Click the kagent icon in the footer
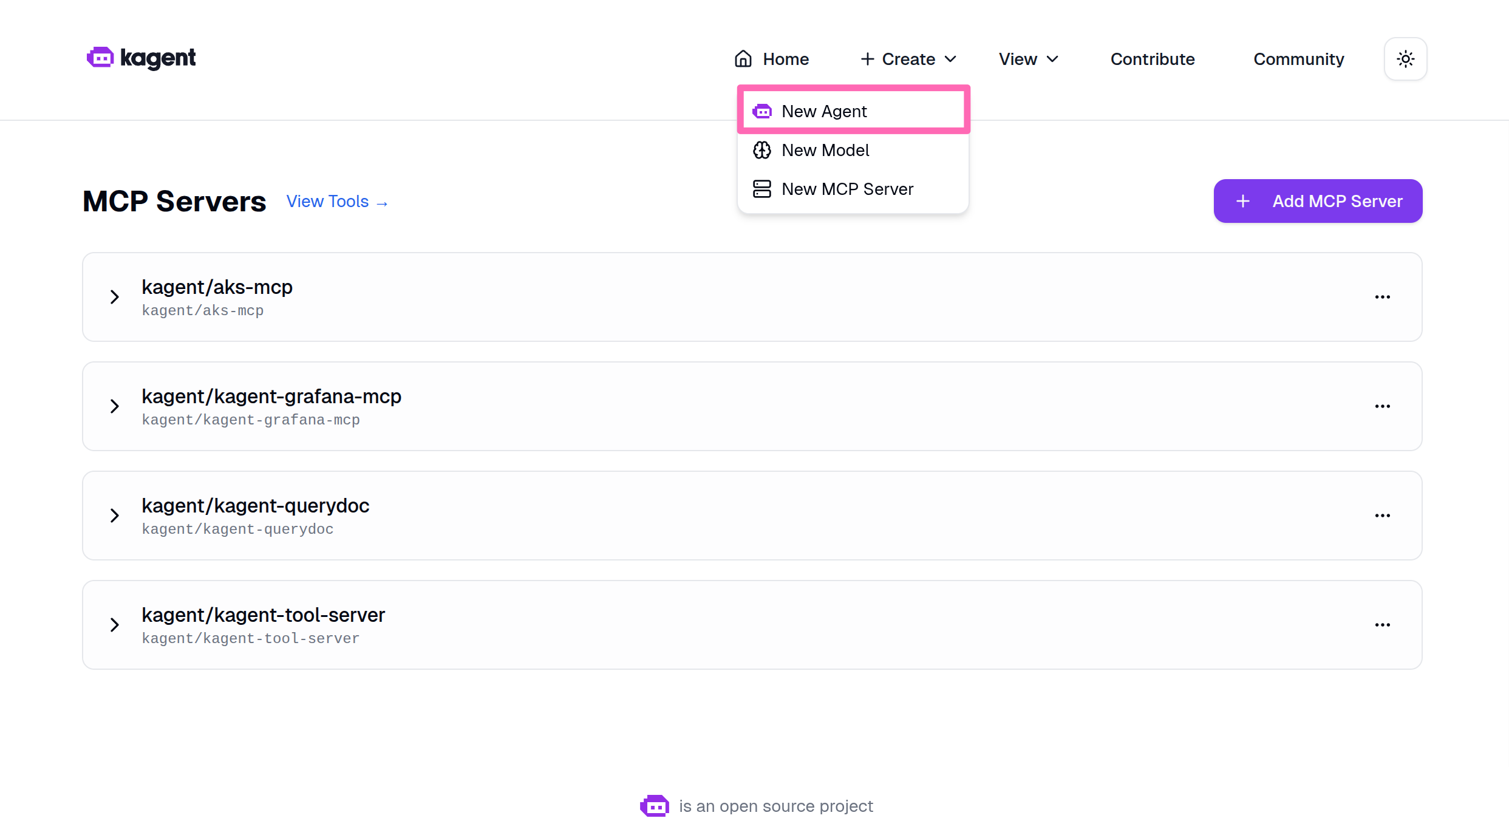Image resolution: width=1509 pixels, height=838 pixels. (x=655, y=806)
